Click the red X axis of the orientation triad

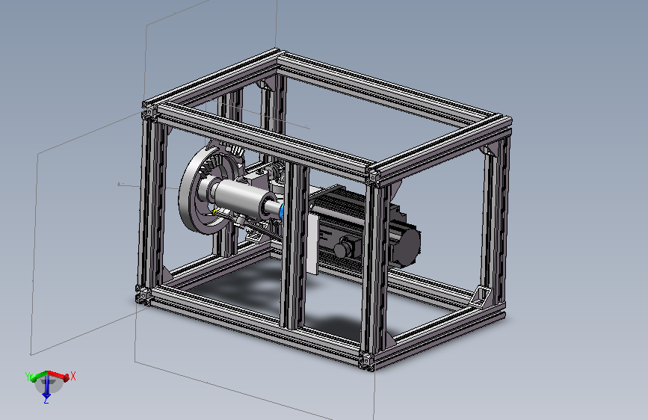pos(60,375)
